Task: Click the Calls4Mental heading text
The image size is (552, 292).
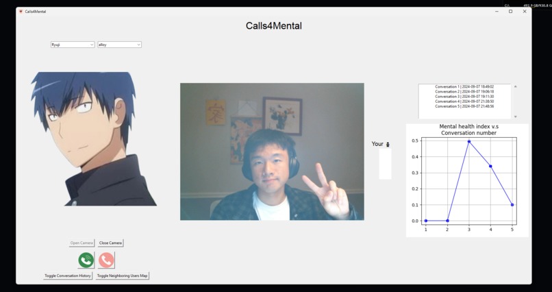Action: 273,26
